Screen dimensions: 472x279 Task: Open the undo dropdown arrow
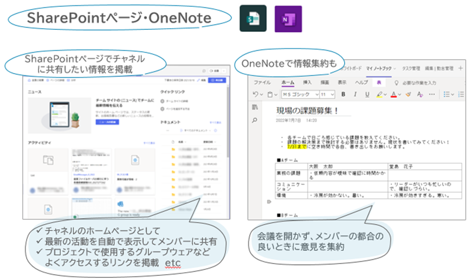point(261,94)
